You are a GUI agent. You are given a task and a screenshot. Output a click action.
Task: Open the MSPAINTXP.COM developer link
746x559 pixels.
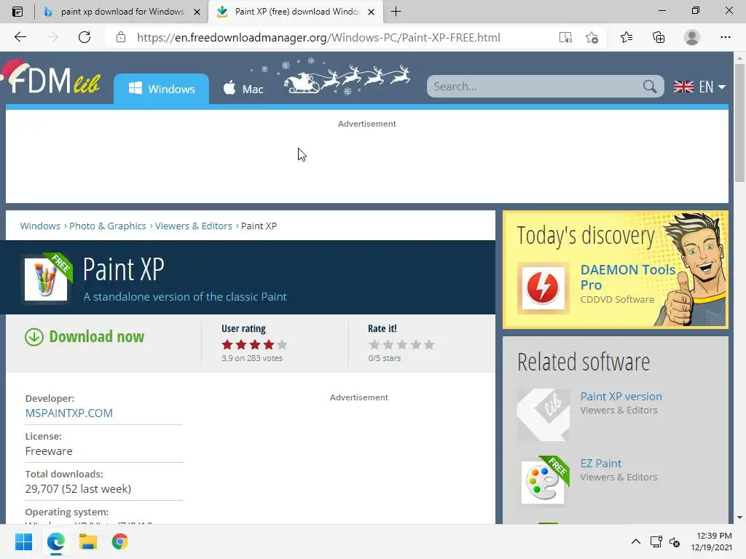[69, 413]
